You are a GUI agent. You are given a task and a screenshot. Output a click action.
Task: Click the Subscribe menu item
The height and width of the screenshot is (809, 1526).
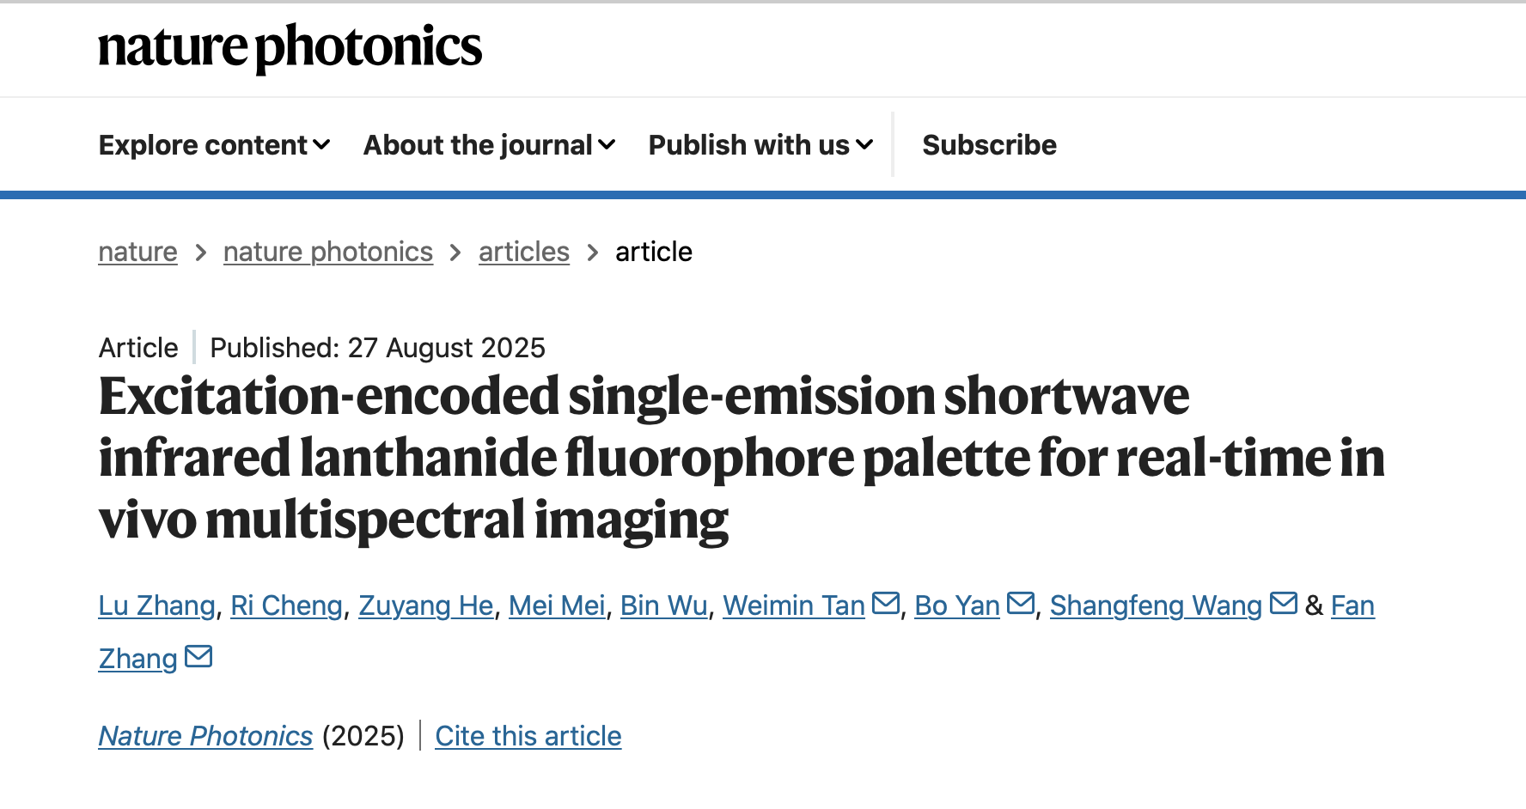pos(989,145)
